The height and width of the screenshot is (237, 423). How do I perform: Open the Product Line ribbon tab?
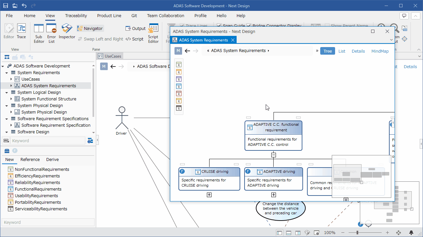point(109,15)
